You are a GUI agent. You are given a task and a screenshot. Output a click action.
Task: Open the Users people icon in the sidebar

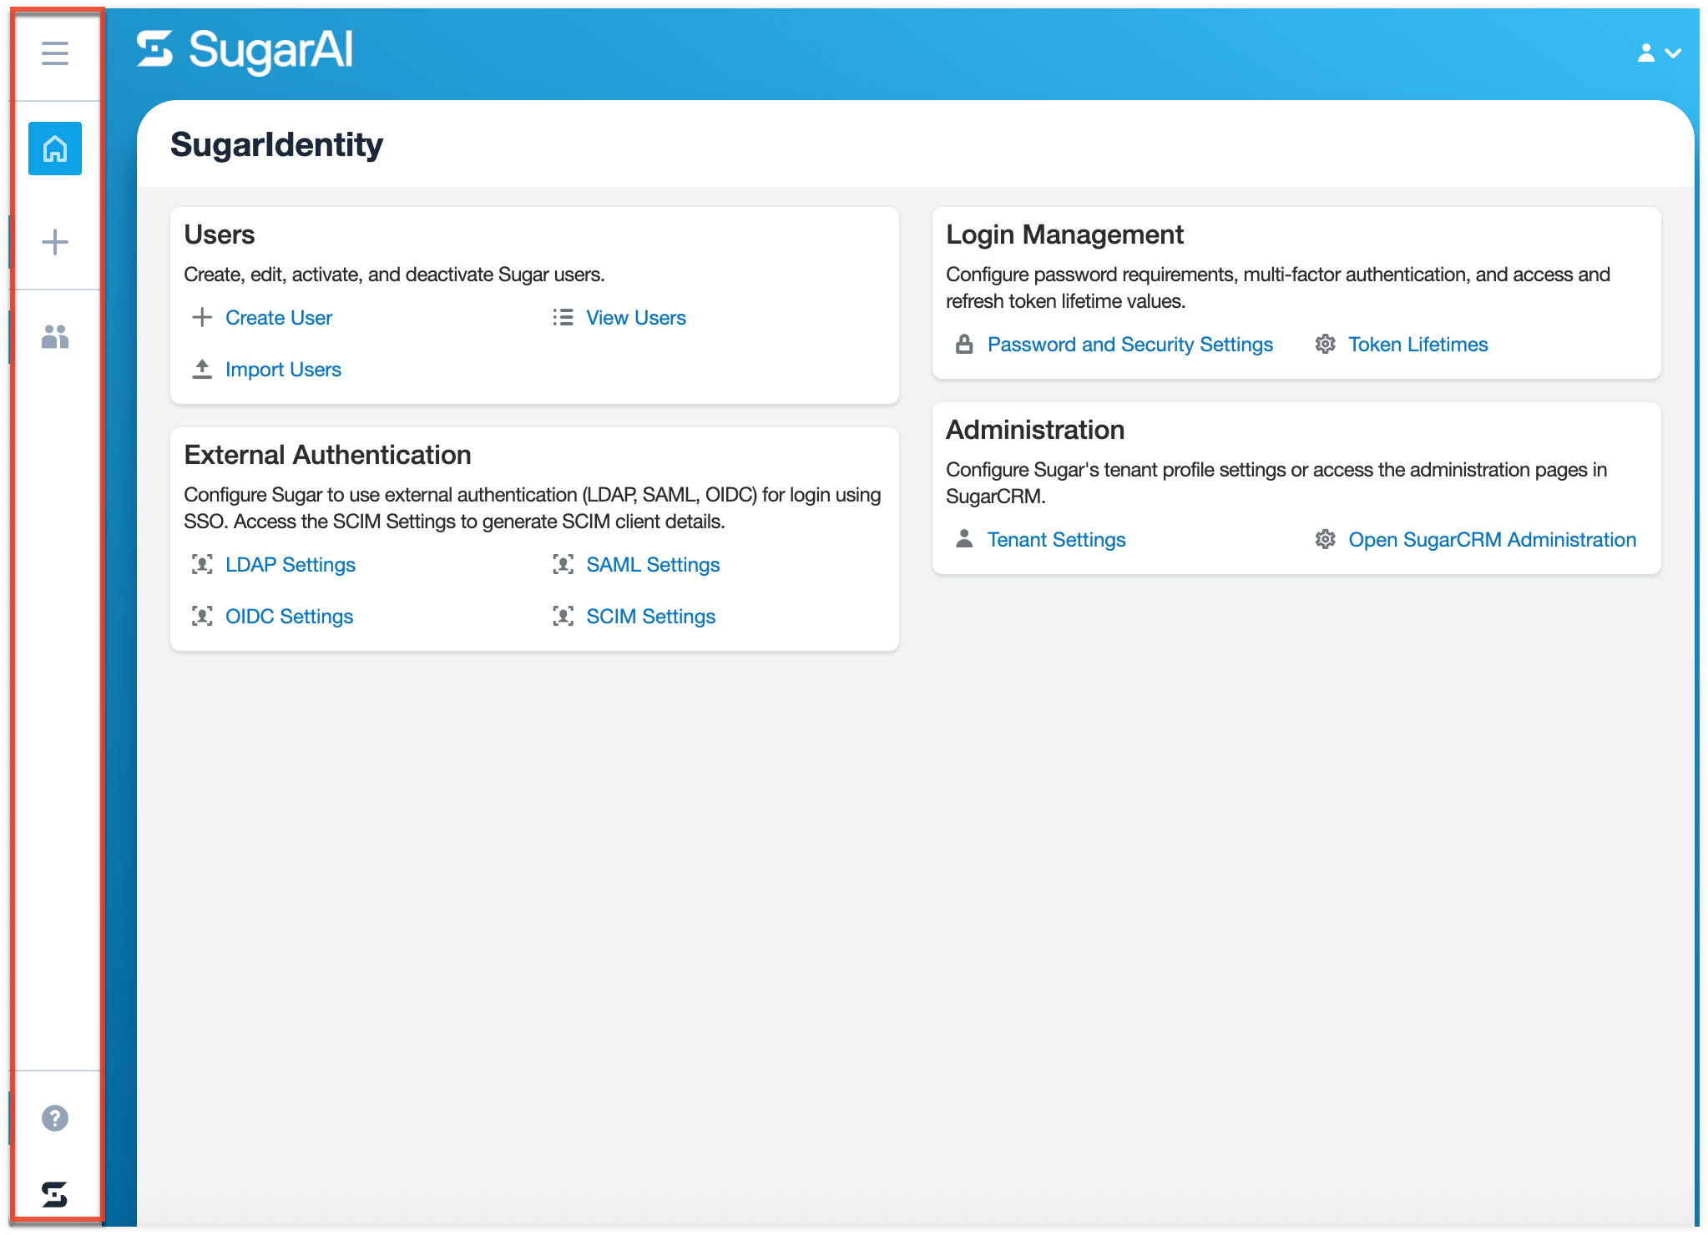(55, 336)
